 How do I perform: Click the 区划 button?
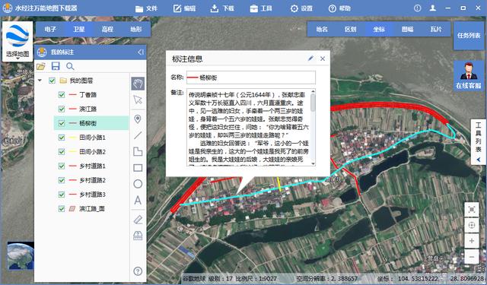(x=350, y=29)
